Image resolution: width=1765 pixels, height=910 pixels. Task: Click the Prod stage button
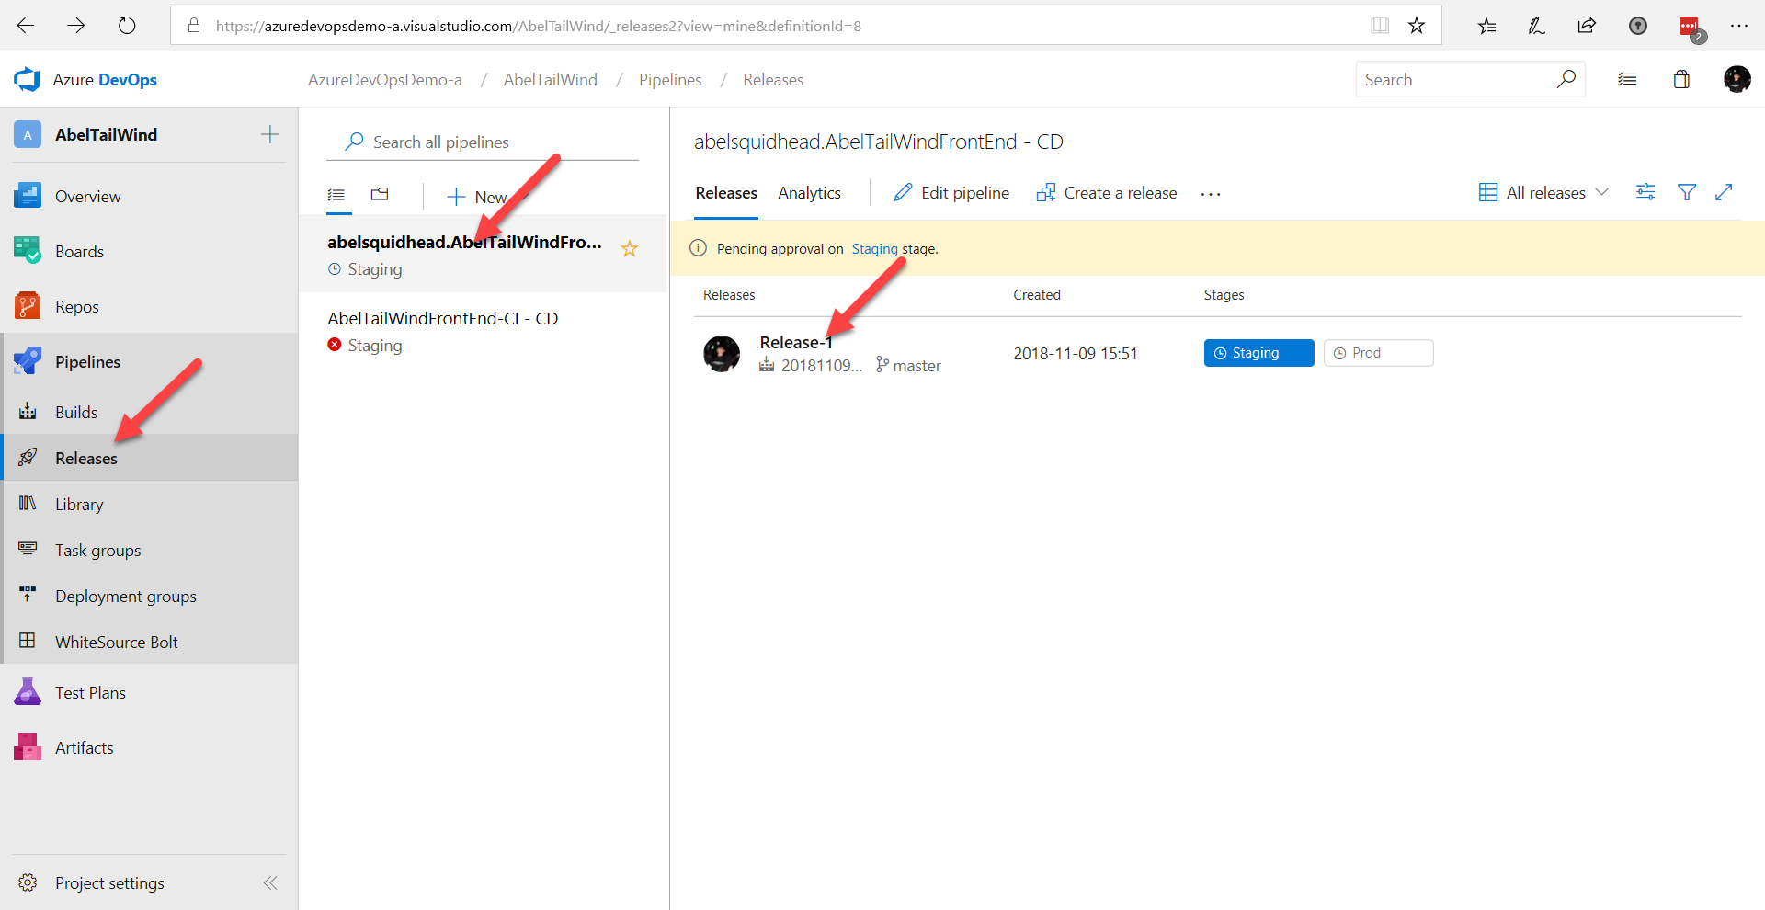[1378, 353]
